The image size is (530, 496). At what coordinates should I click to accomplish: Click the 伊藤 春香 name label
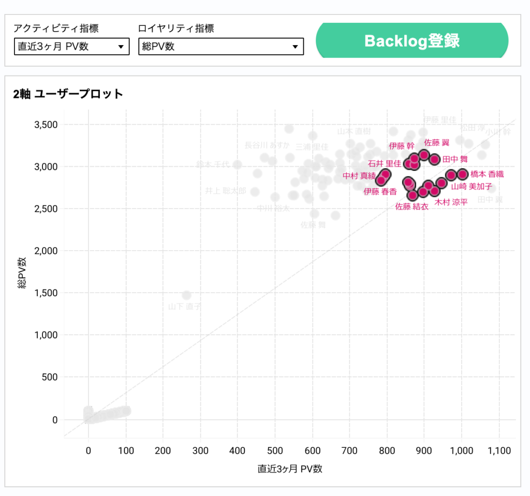pos(380,192)
